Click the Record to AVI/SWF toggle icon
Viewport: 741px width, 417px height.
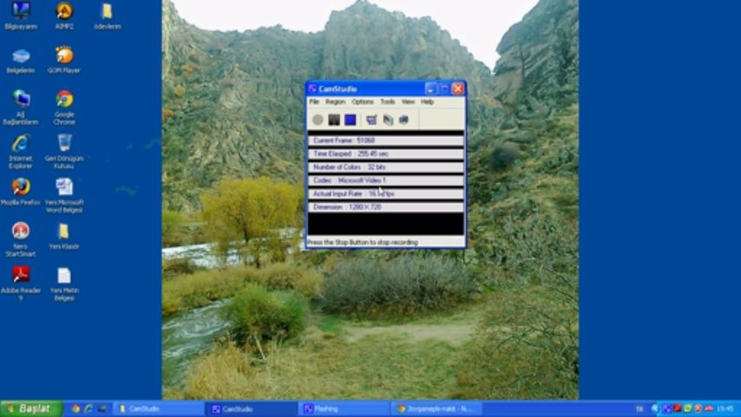tap(388, 120)
